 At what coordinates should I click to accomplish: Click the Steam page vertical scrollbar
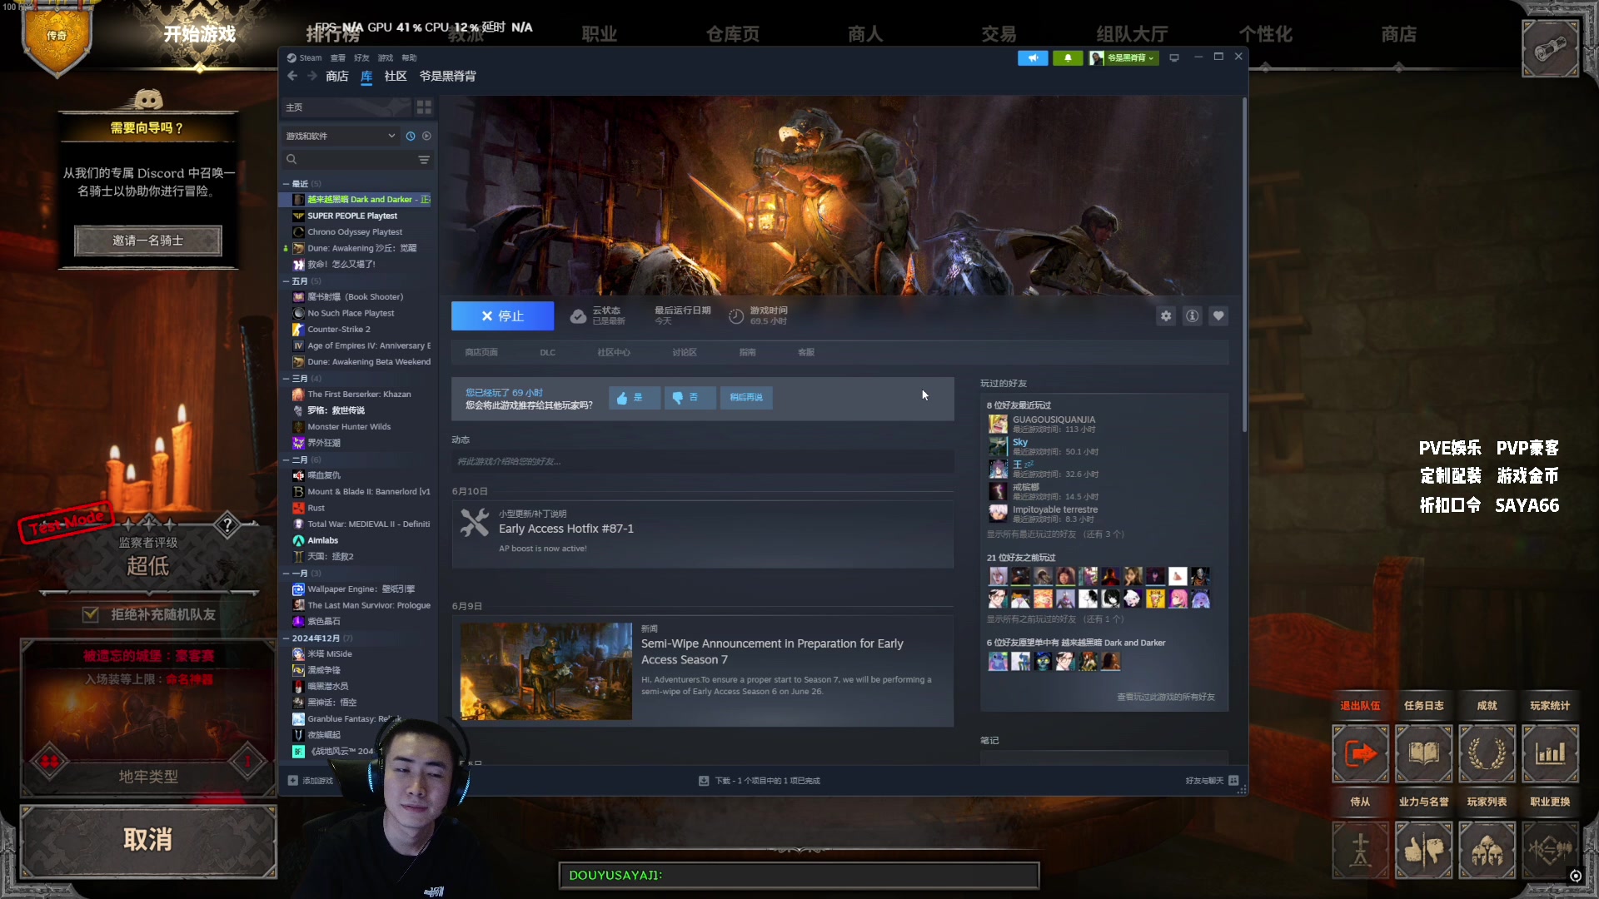(1244, 265)
